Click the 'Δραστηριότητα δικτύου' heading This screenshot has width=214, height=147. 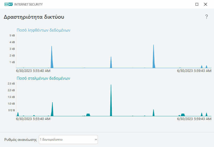click(x=34, y=17)
